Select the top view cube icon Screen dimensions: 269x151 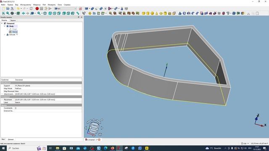tap(54, 13)
